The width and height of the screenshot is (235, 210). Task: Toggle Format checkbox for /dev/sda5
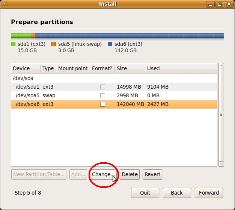[x=102, y=95]
